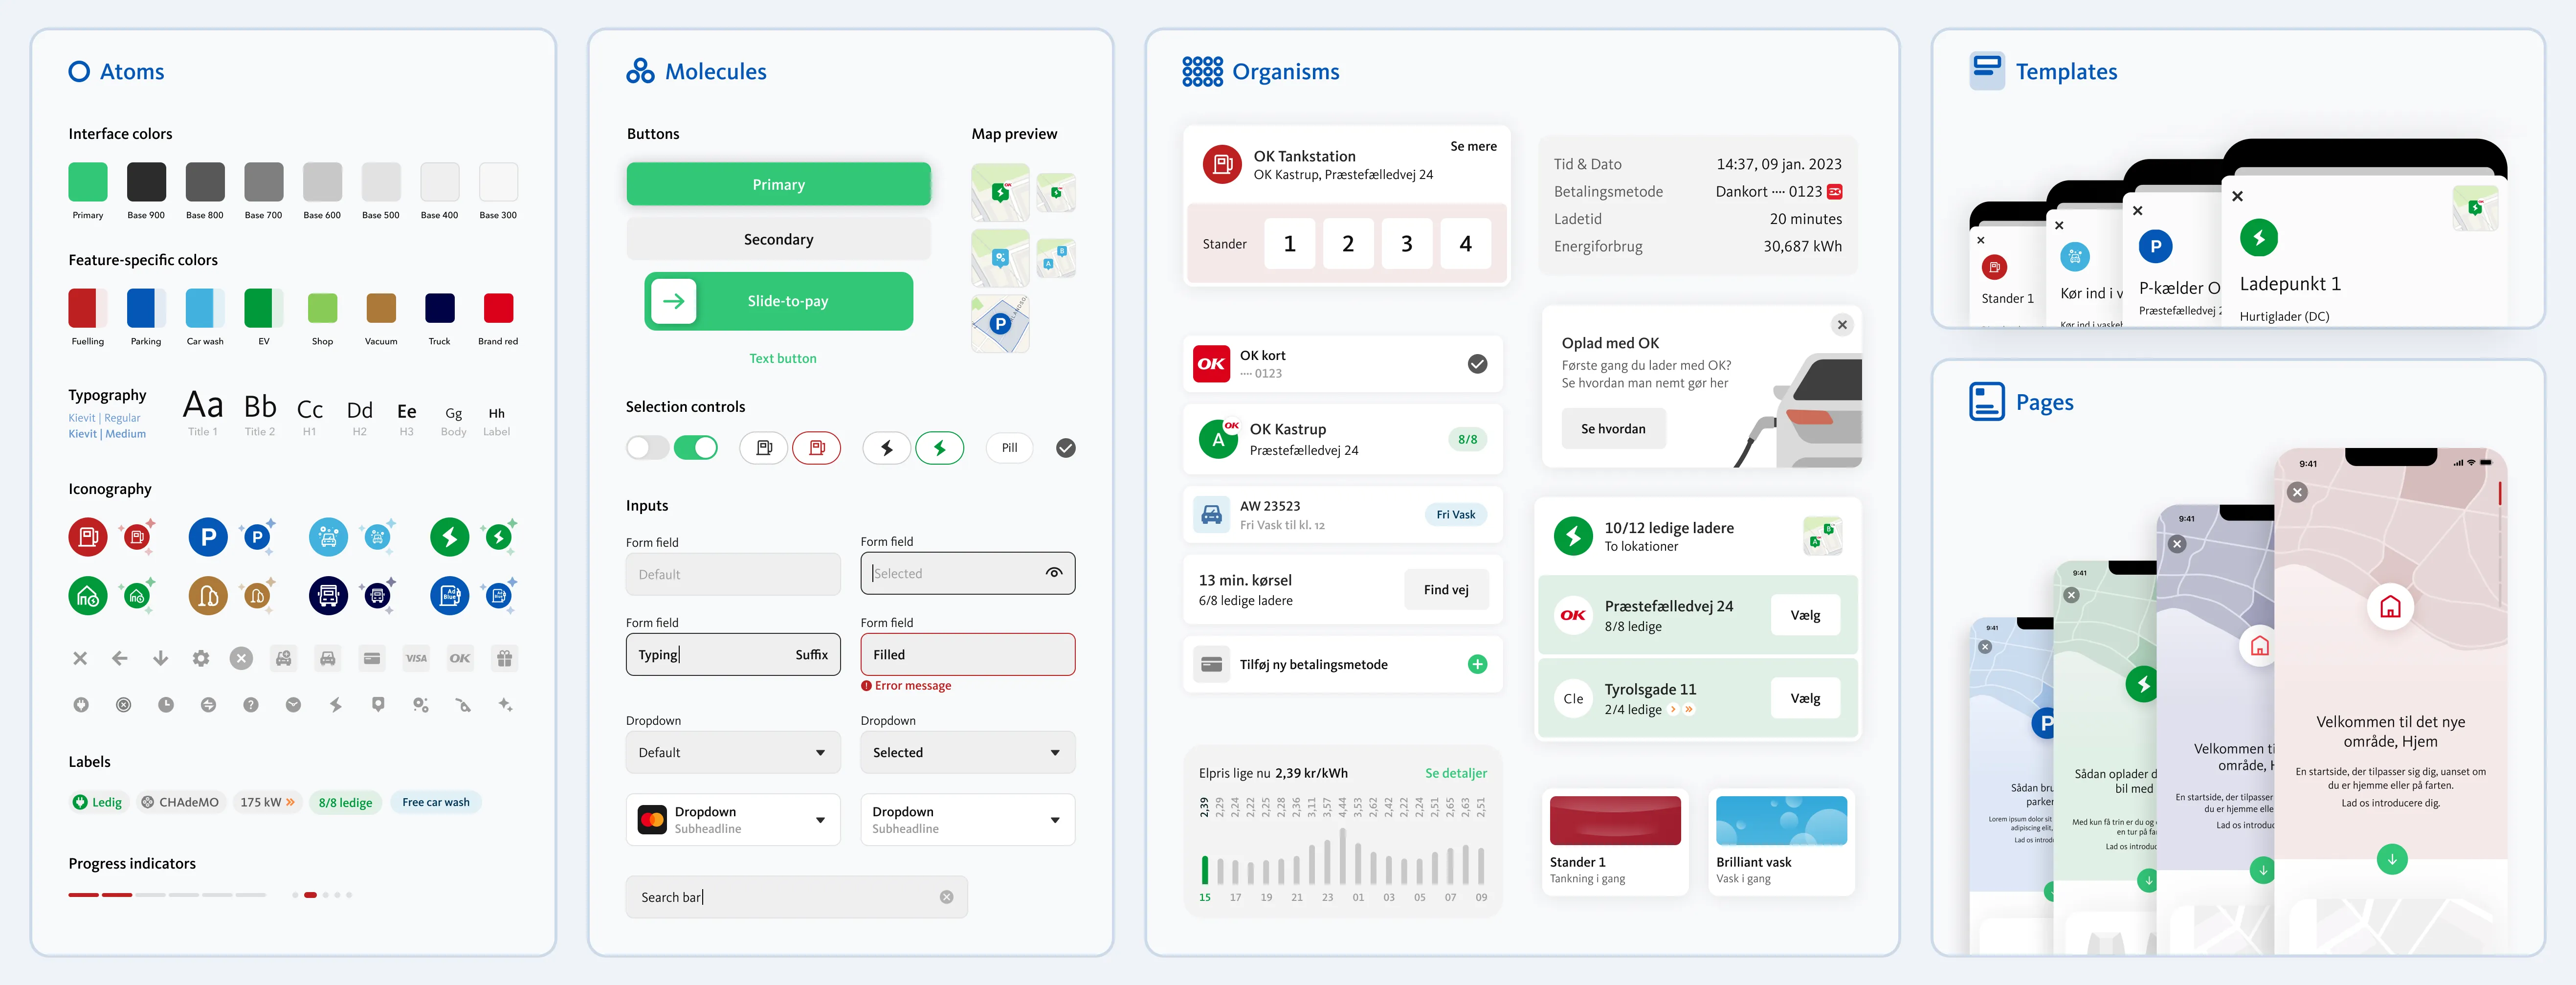This screenshot has width=2576, height=985.
Task: Deselect the green lightning bolt chip
Action: tap(940, 448)
